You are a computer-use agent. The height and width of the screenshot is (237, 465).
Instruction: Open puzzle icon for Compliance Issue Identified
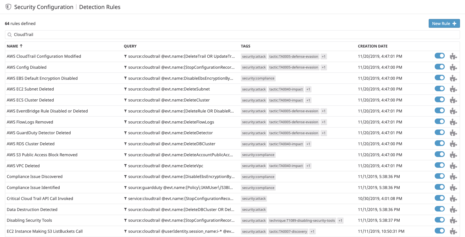453,187
